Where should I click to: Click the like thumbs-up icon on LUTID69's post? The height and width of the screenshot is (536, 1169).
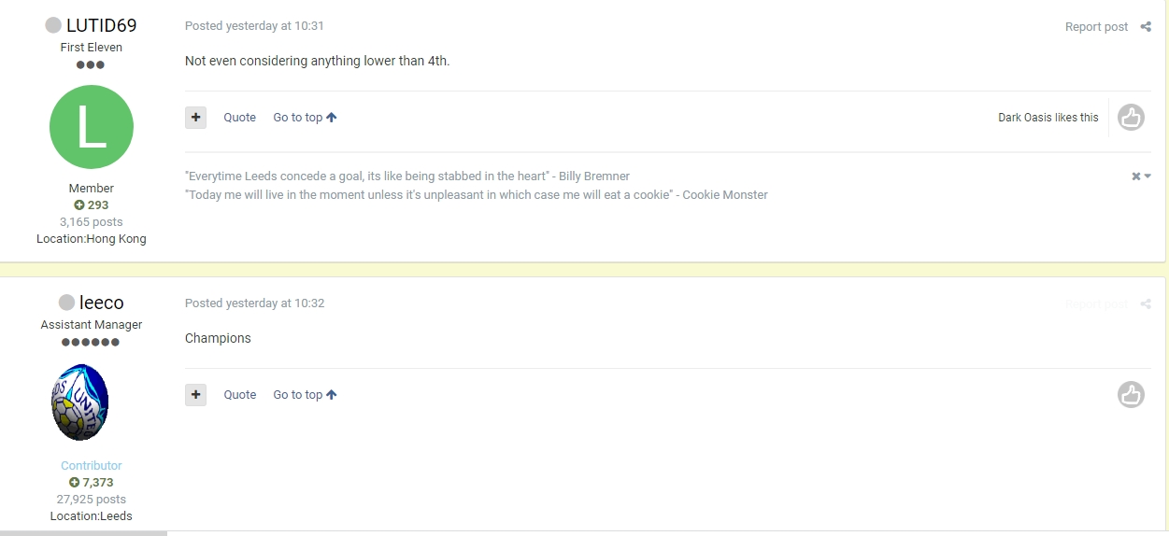click(x=1131, y=118)
